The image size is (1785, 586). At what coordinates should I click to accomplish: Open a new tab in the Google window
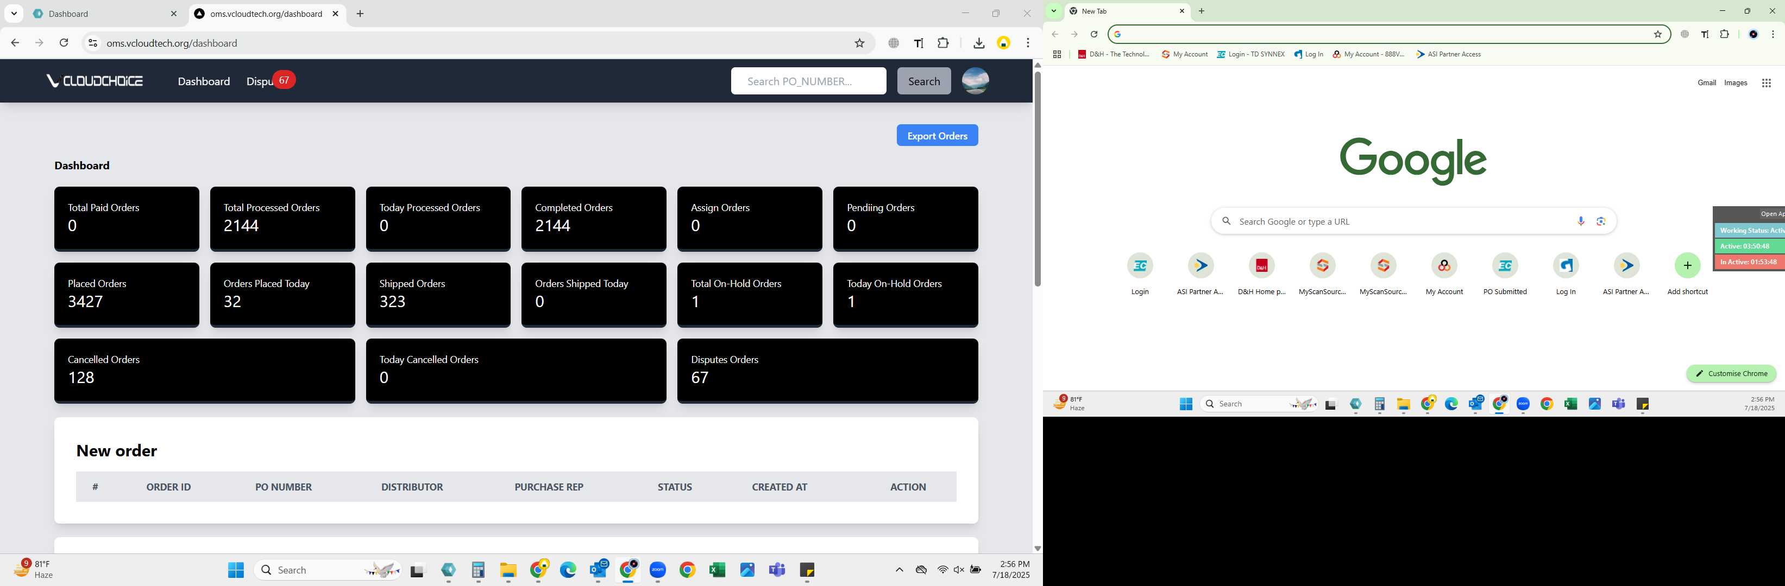point(1202,11)
